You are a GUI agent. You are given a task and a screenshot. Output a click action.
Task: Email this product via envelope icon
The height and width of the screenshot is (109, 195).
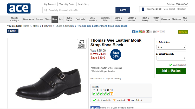[x=151, y=31]
